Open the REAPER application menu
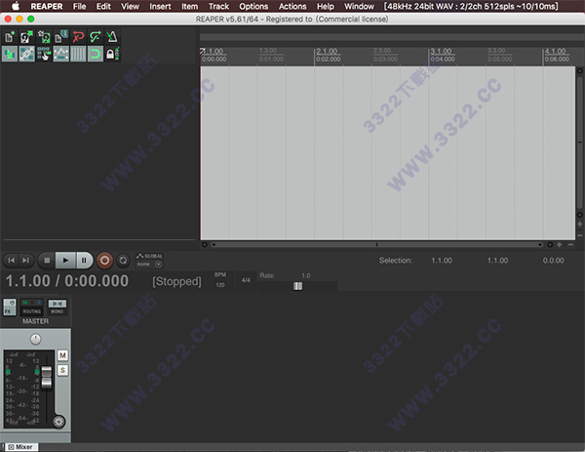Screen dimensions: 585x452 (47, 7)
